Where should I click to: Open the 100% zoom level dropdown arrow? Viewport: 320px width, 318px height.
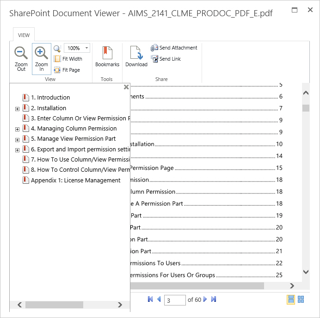click(87, 48)
